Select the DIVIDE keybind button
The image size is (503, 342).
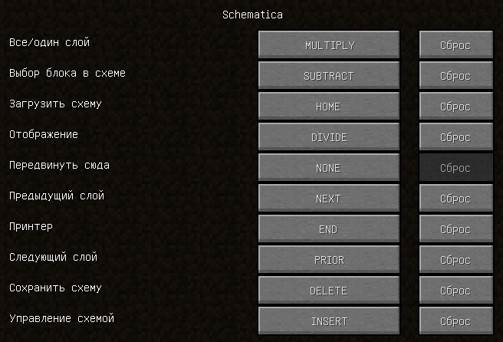329,137
